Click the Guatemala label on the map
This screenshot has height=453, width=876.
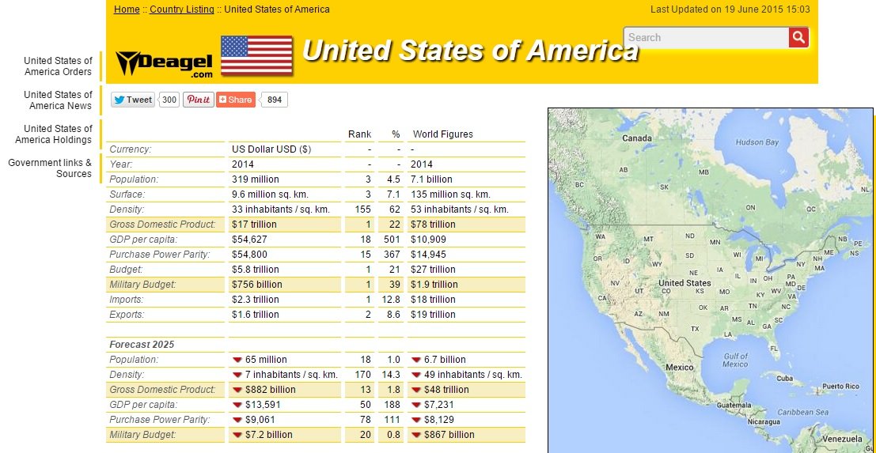(x=734, y=405)
